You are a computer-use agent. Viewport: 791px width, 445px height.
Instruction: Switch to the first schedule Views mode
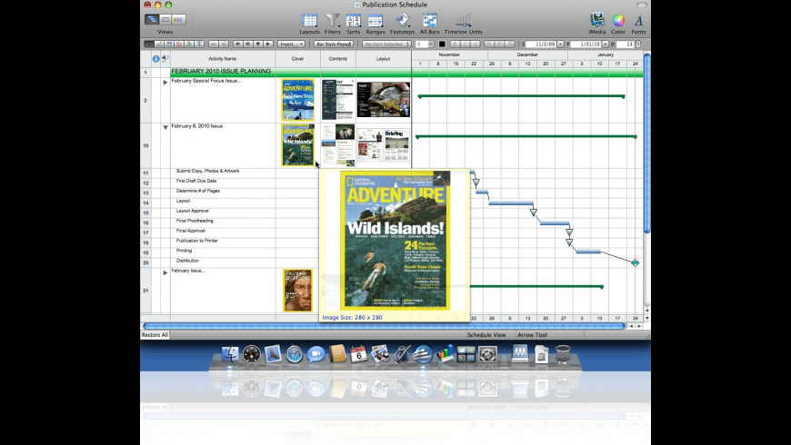(x=152, y=19)
